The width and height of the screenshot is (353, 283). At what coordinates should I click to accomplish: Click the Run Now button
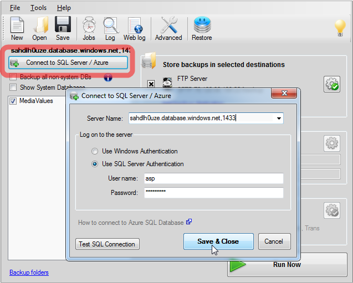click(x=287, y=265)
